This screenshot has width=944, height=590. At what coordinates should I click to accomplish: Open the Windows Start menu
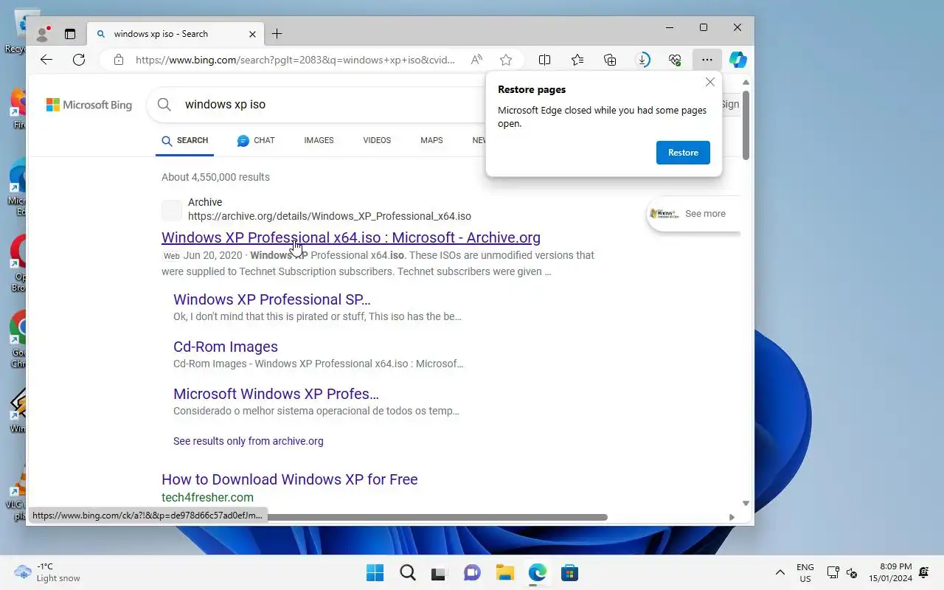[x=375, y=573]
